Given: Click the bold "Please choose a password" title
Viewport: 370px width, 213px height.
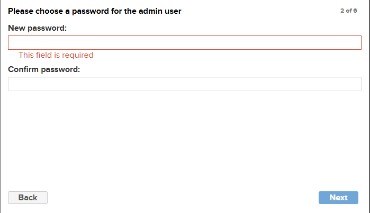Looking at the screenshot, I should [x=95, y=11].
